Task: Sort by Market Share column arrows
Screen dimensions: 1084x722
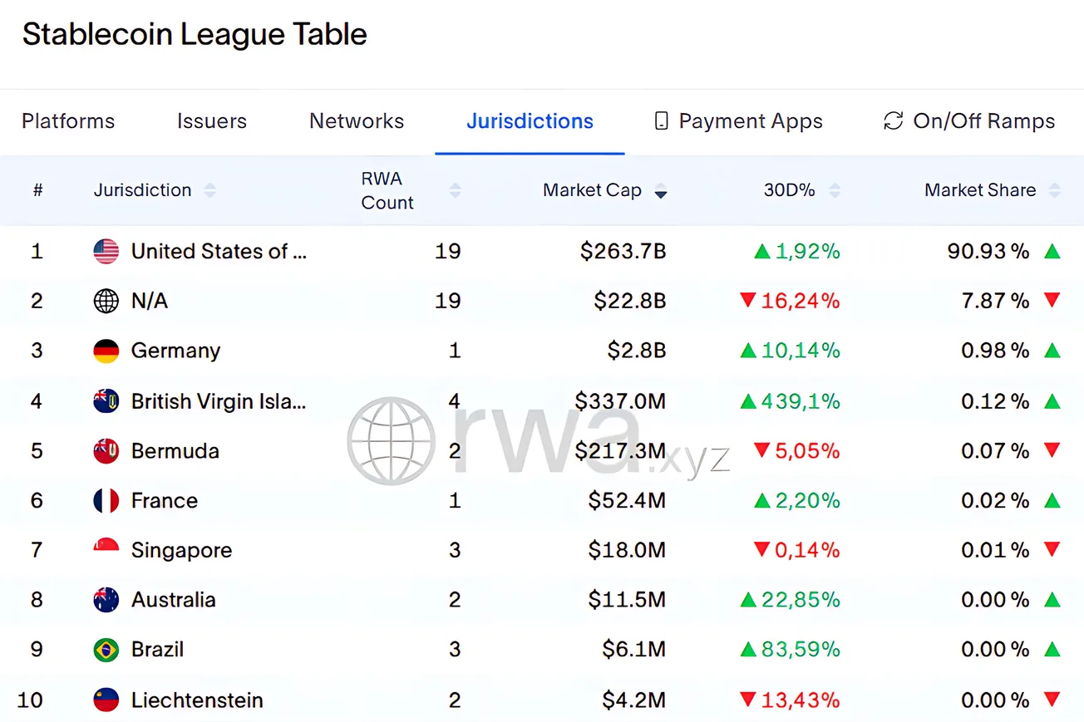Action: tap(1054, 190)
